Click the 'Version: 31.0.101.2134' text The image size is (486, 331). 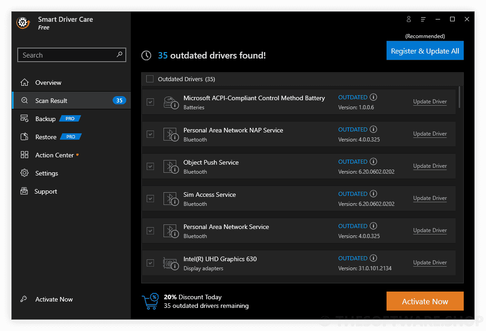365,268
